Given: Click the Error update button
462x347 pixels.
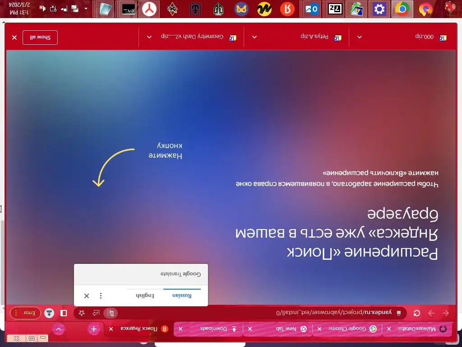Looking at the screenshot, I should [x=25, y=313].
